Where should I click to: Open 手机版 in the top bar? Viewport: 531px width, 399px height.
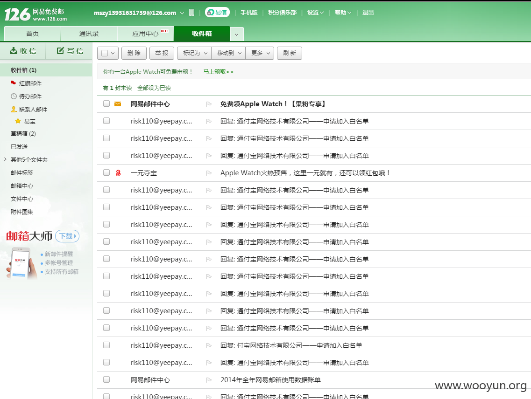point(249,13)
